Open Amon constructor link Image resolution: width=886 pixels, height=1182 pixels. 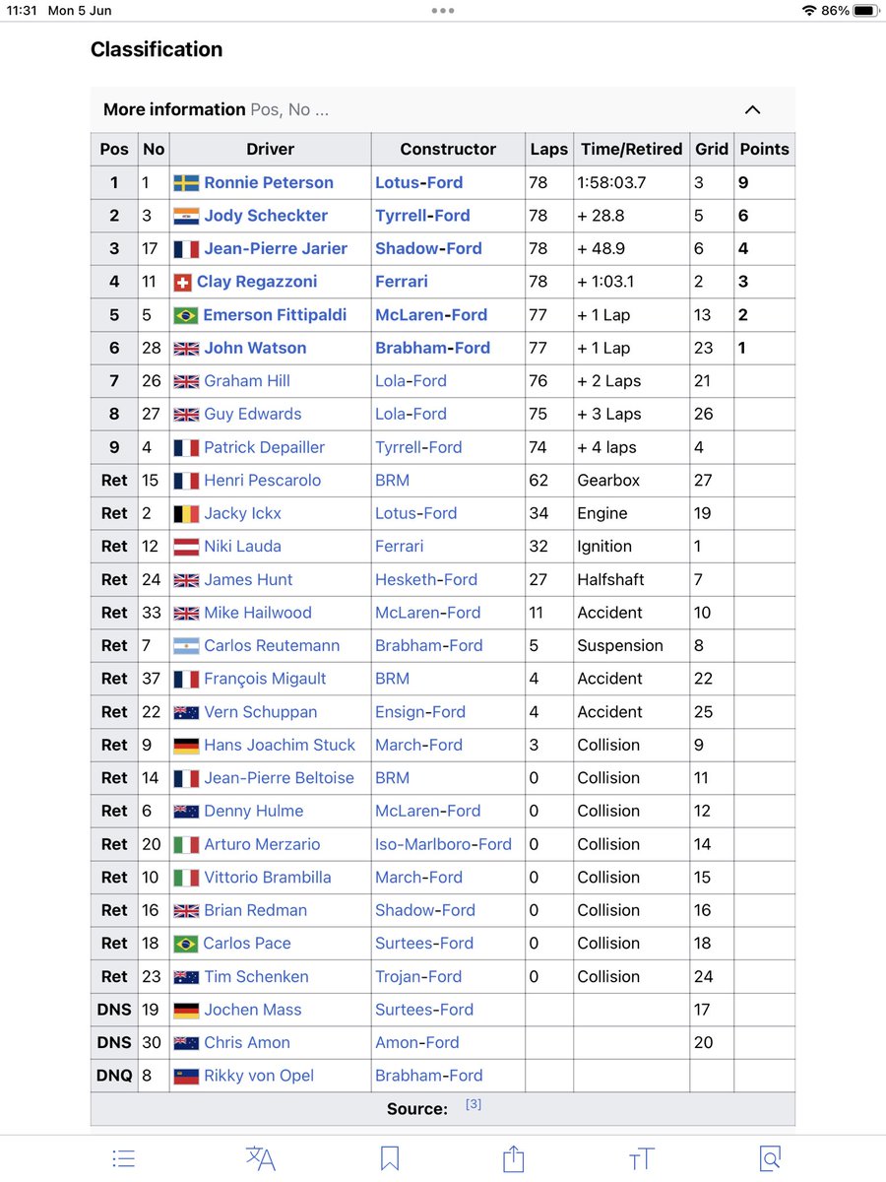tap(397, 1043)
